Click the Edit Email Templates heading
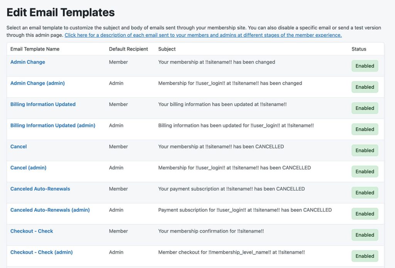395x268 pixels. pyautogui.click(x=61, y=12)
